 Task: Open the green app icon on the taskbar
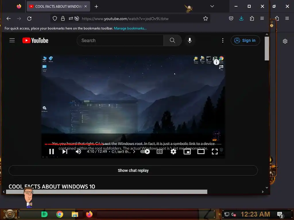click(45, 214)
